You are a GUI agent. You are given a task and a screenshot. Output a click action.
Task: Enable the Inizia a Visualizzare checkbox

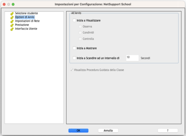tap(74, 20)
